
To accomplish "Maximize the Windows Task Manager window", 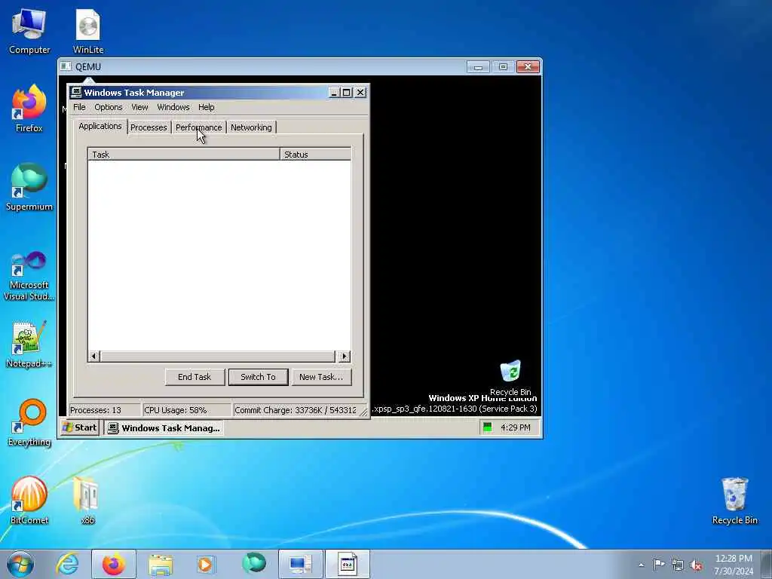I will (347, 92).
